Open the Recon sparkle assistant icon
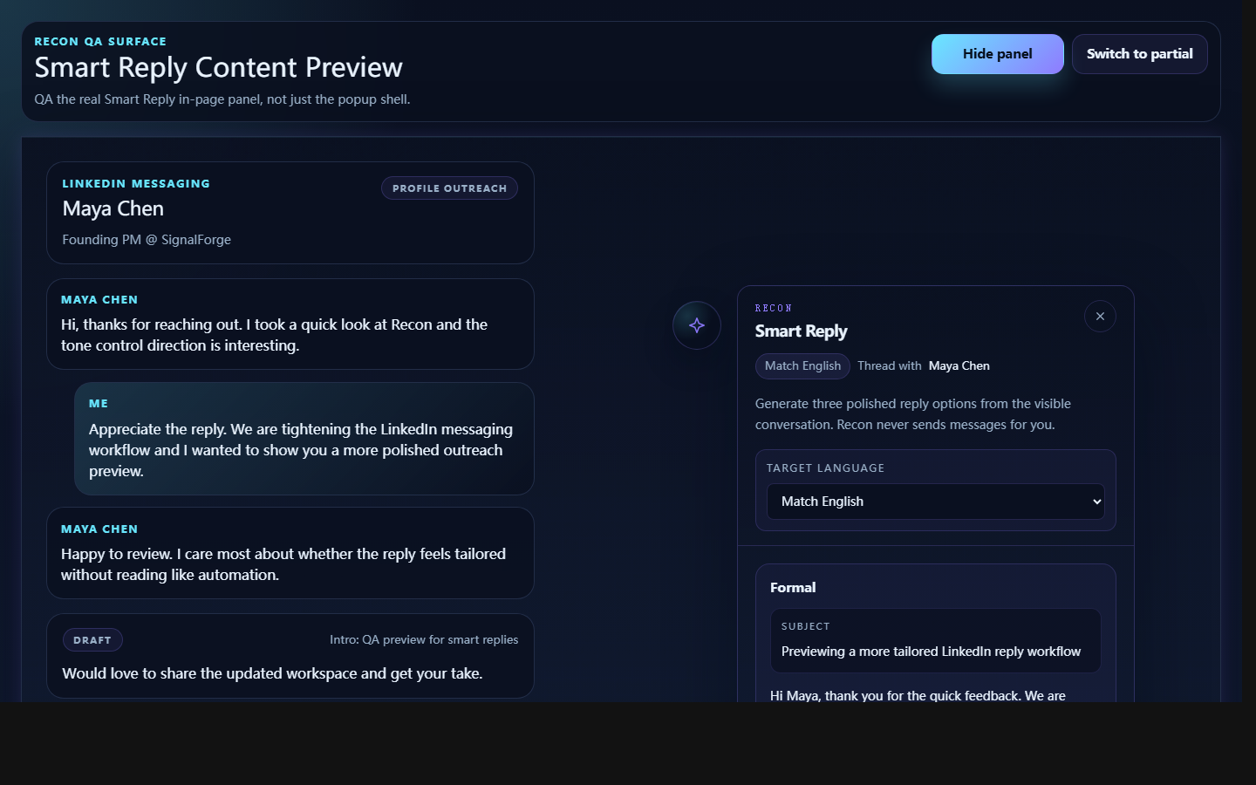 click(x=696, y=324)
